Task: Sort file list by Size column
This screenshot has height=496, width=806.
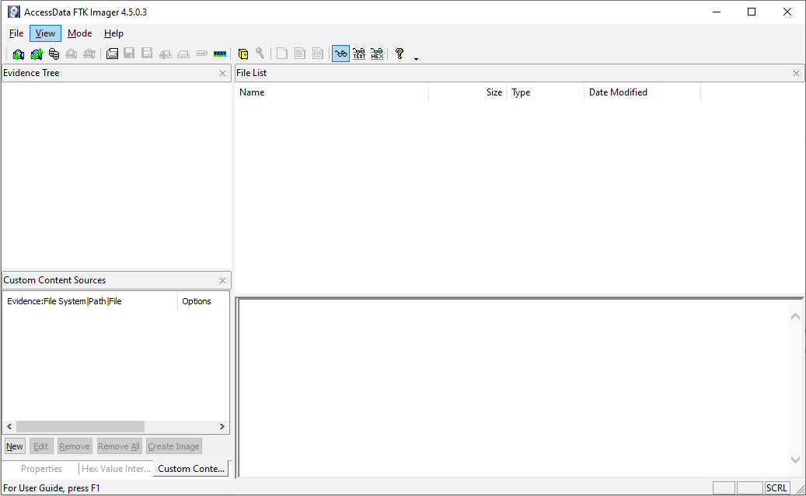Action: coord(468,92)
